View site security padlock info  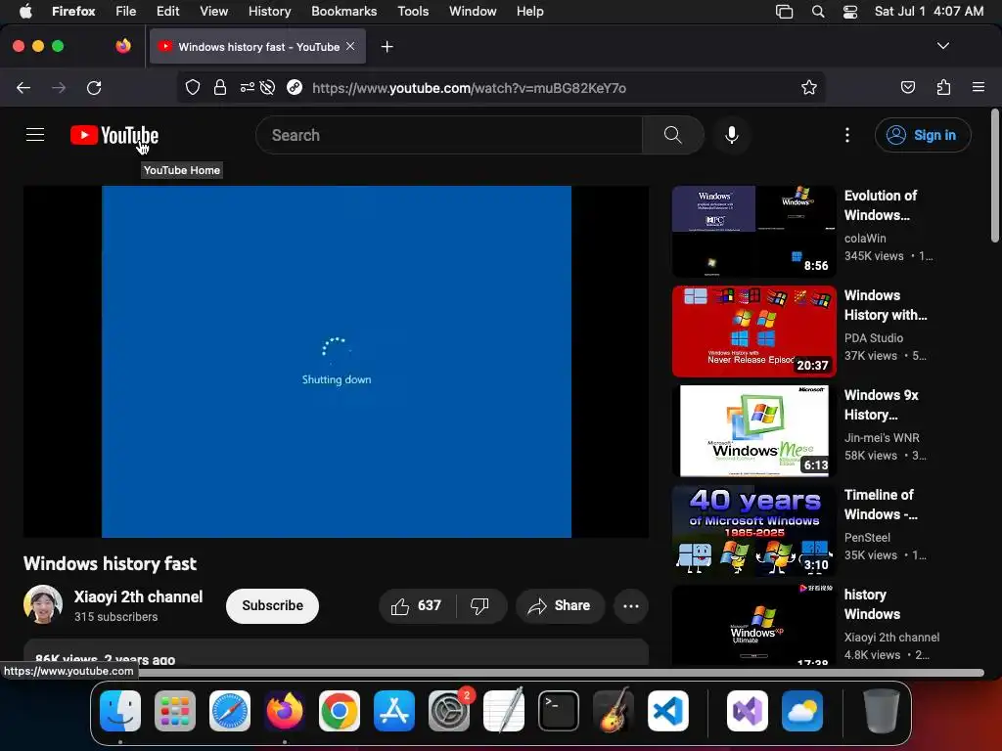(220, 87)
